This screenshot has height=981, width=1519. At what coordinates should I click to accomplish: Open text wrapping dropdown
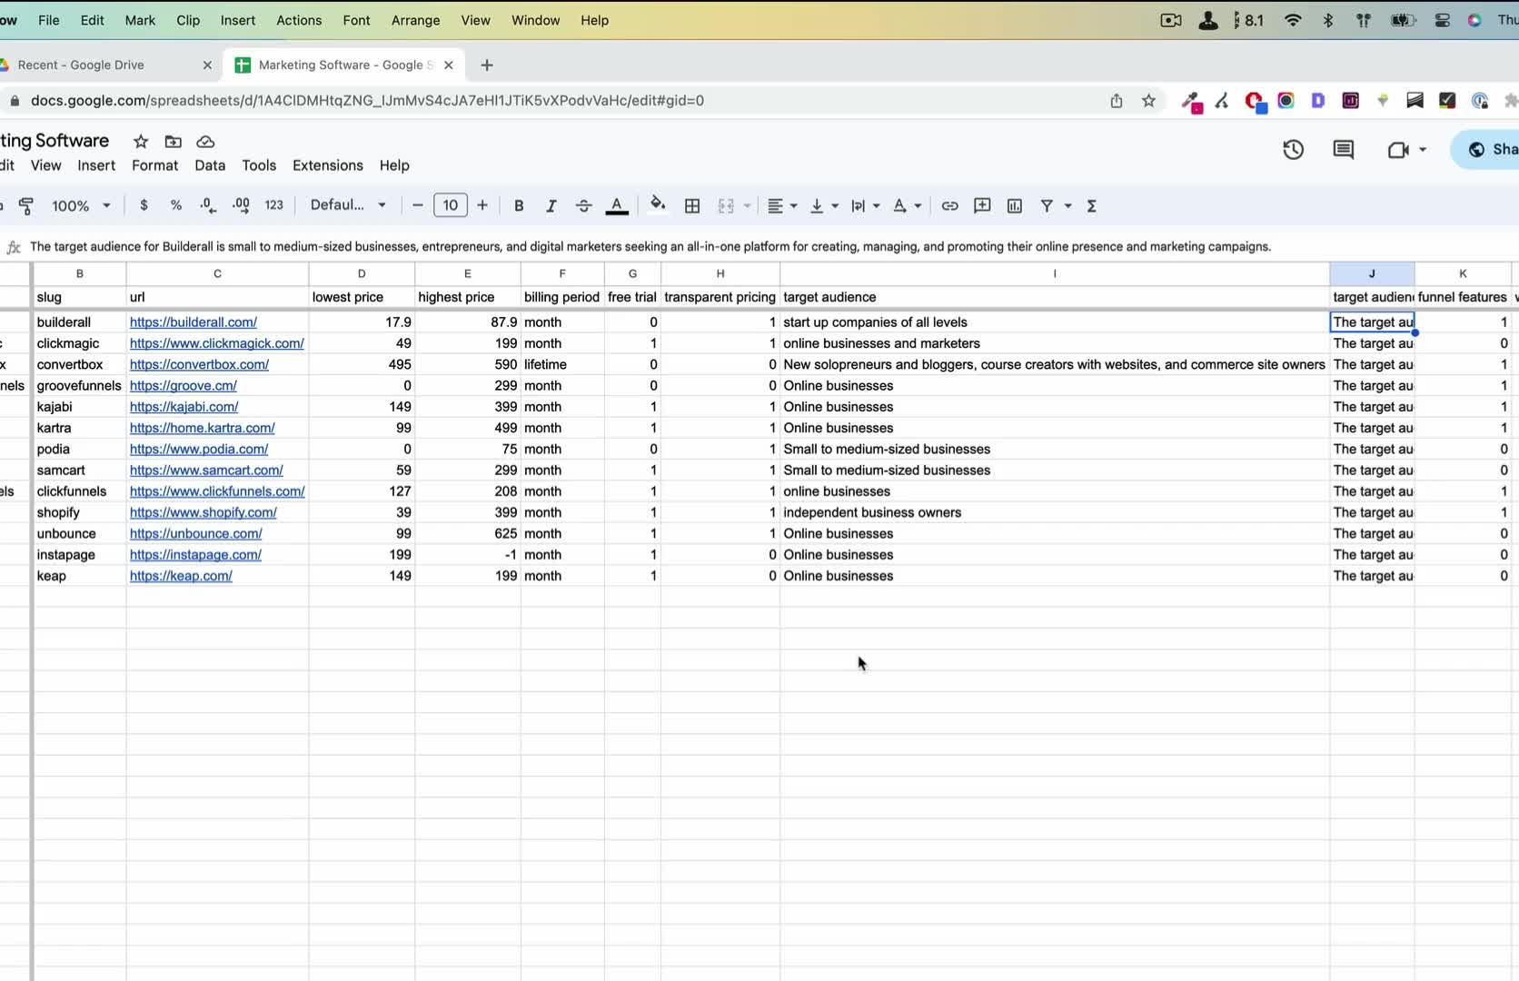[865, 205]
